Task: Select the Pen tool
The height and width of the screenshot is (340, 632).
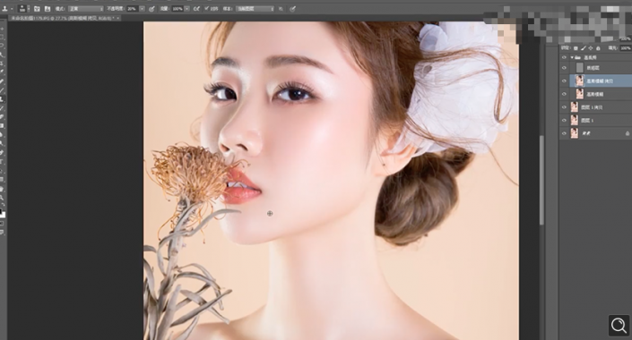Action: point(3,153)
